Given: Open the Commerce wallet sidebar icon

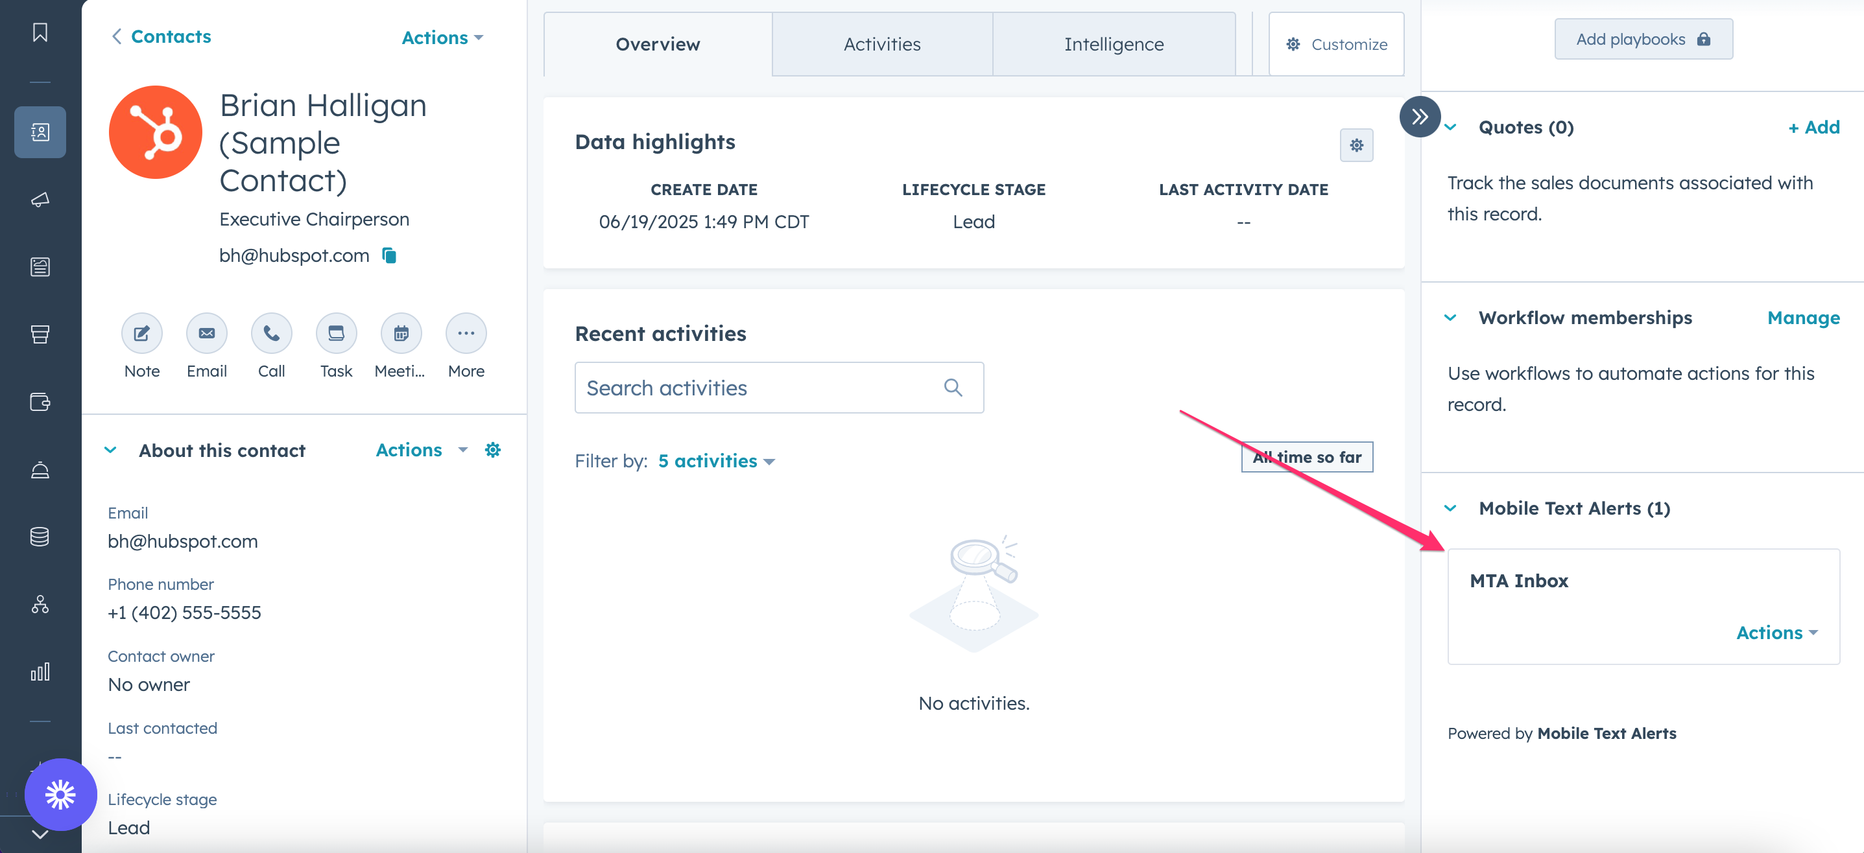Looking at the screenshot, I should pos(40,402).
